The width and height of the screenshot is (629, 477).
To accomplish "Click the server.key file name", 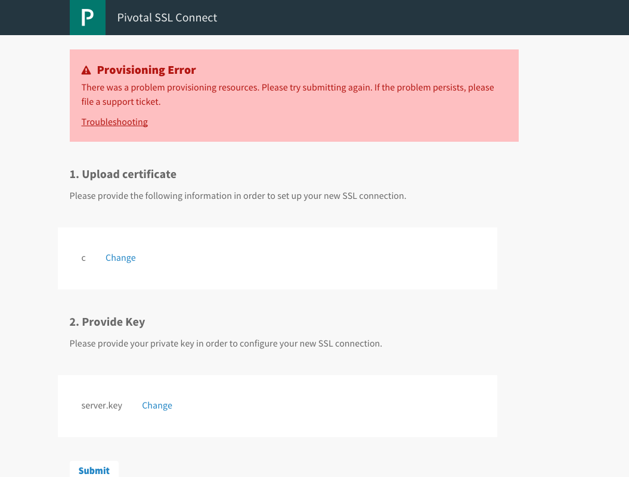I will (x=102, y=406).
